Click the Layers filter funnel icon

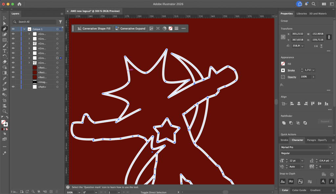(x=60, y=22)
